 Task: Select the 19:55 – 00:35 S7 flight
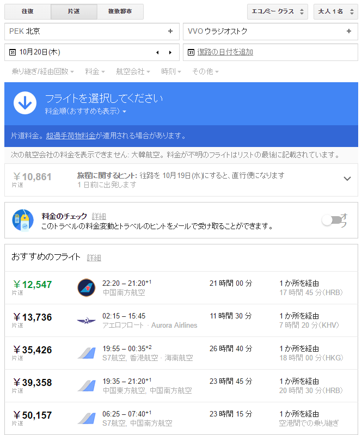(181, 353)
